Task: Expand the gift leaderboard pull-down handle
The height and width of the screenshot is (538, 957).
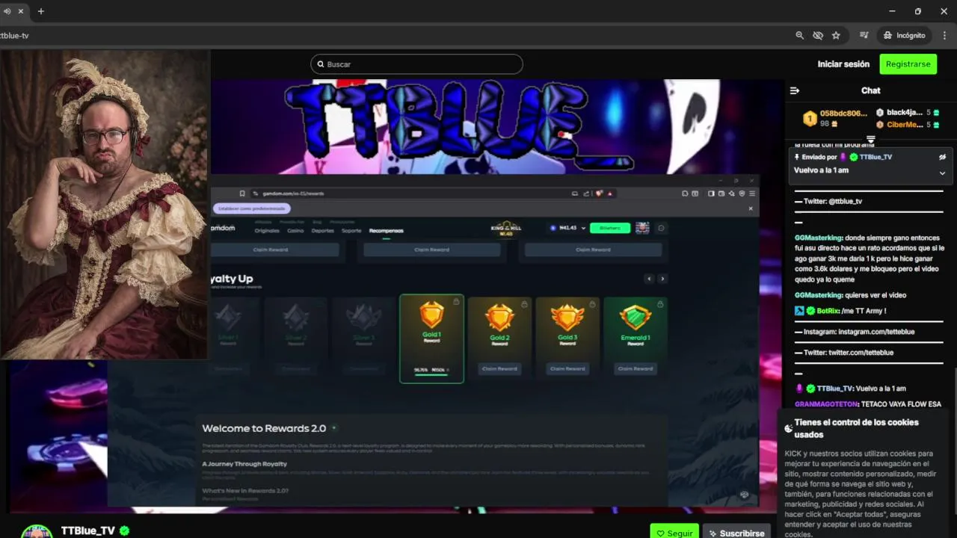Action: [871, 139]
